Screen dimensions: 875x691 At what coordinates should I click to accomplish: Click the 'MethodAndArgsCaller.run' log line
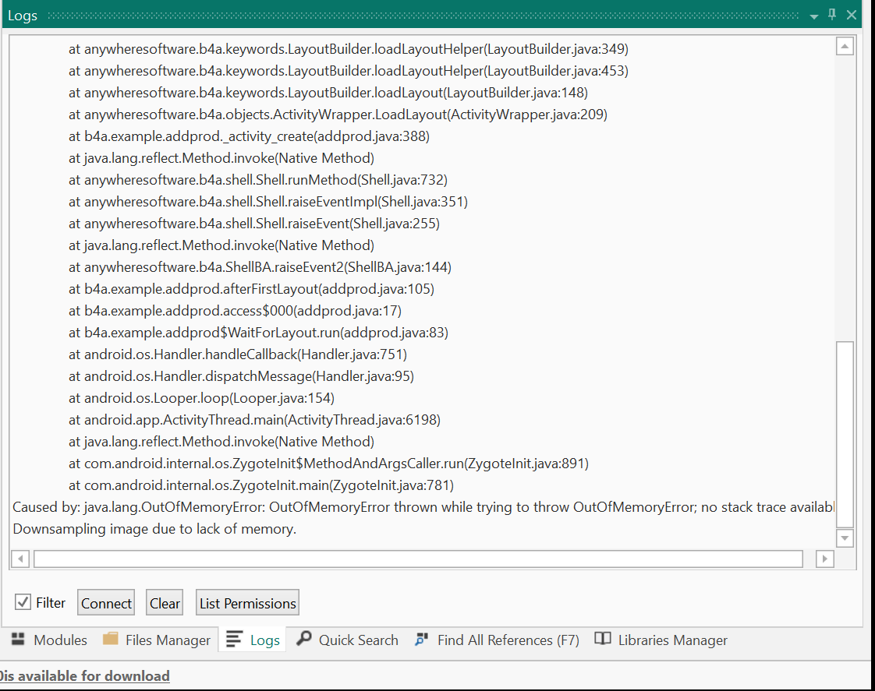(328, 464)
